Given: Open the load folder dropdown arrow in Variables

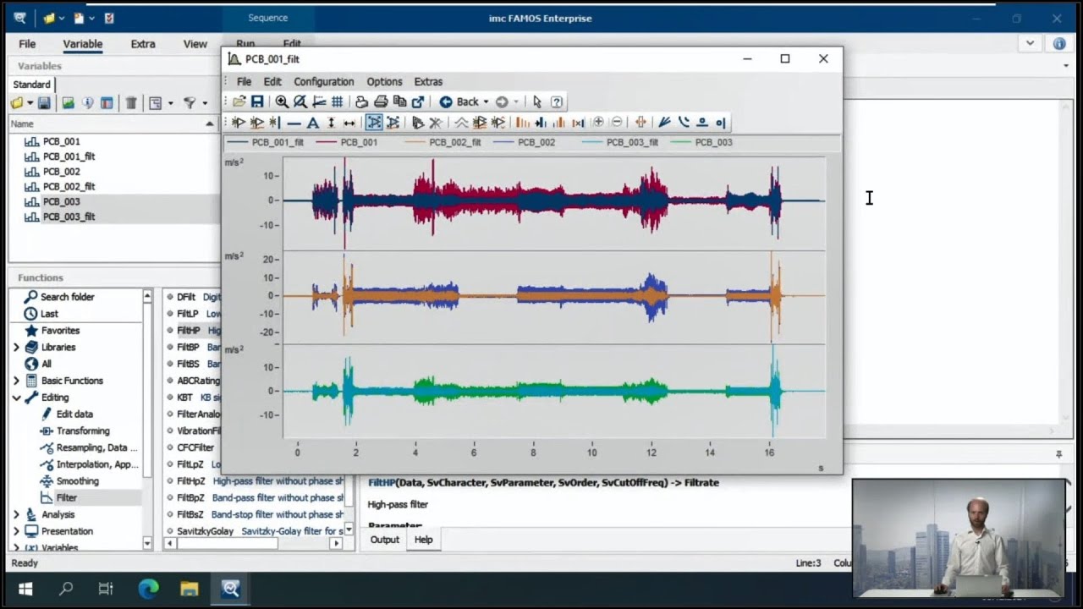Looking at the screenshot, I should [x=30, y=103].
